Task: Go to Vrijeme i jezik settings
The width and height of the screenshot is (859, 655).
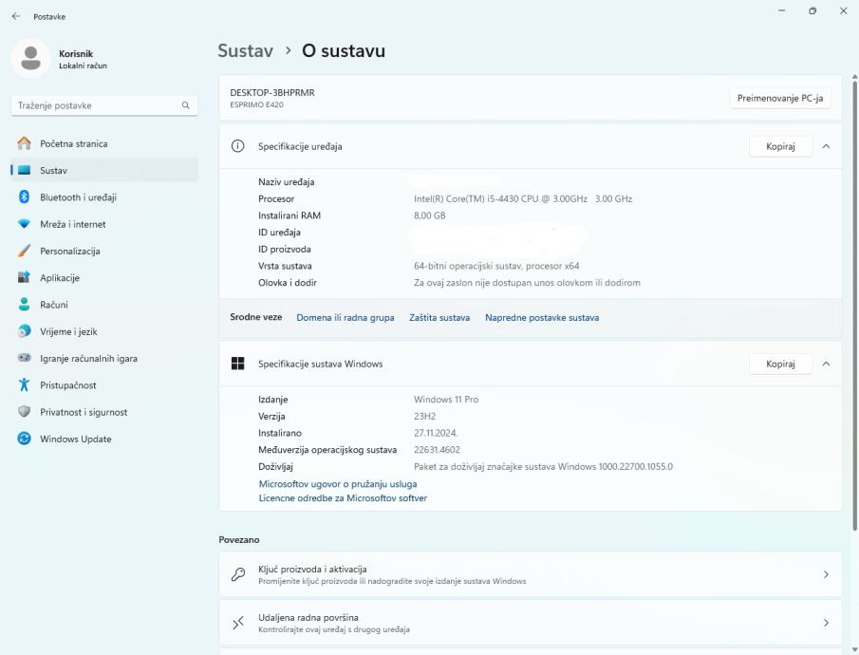Action: point(68,331)
